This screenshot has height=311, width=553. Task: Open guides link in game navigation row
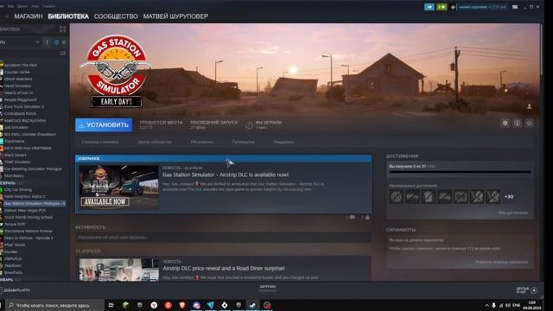pyautogui.click(x=243, y=142)
